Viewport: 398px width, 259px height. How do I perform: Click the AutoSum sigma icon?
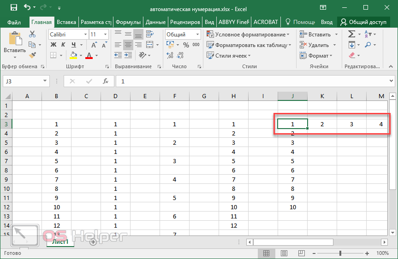click(351, 35)
